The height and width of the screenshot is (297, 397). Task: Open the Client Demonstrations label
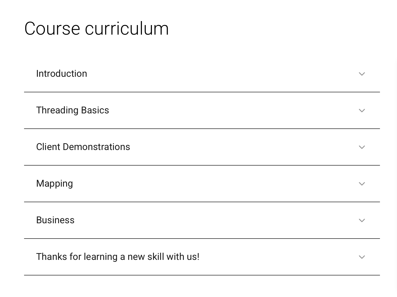coord(83,147)
